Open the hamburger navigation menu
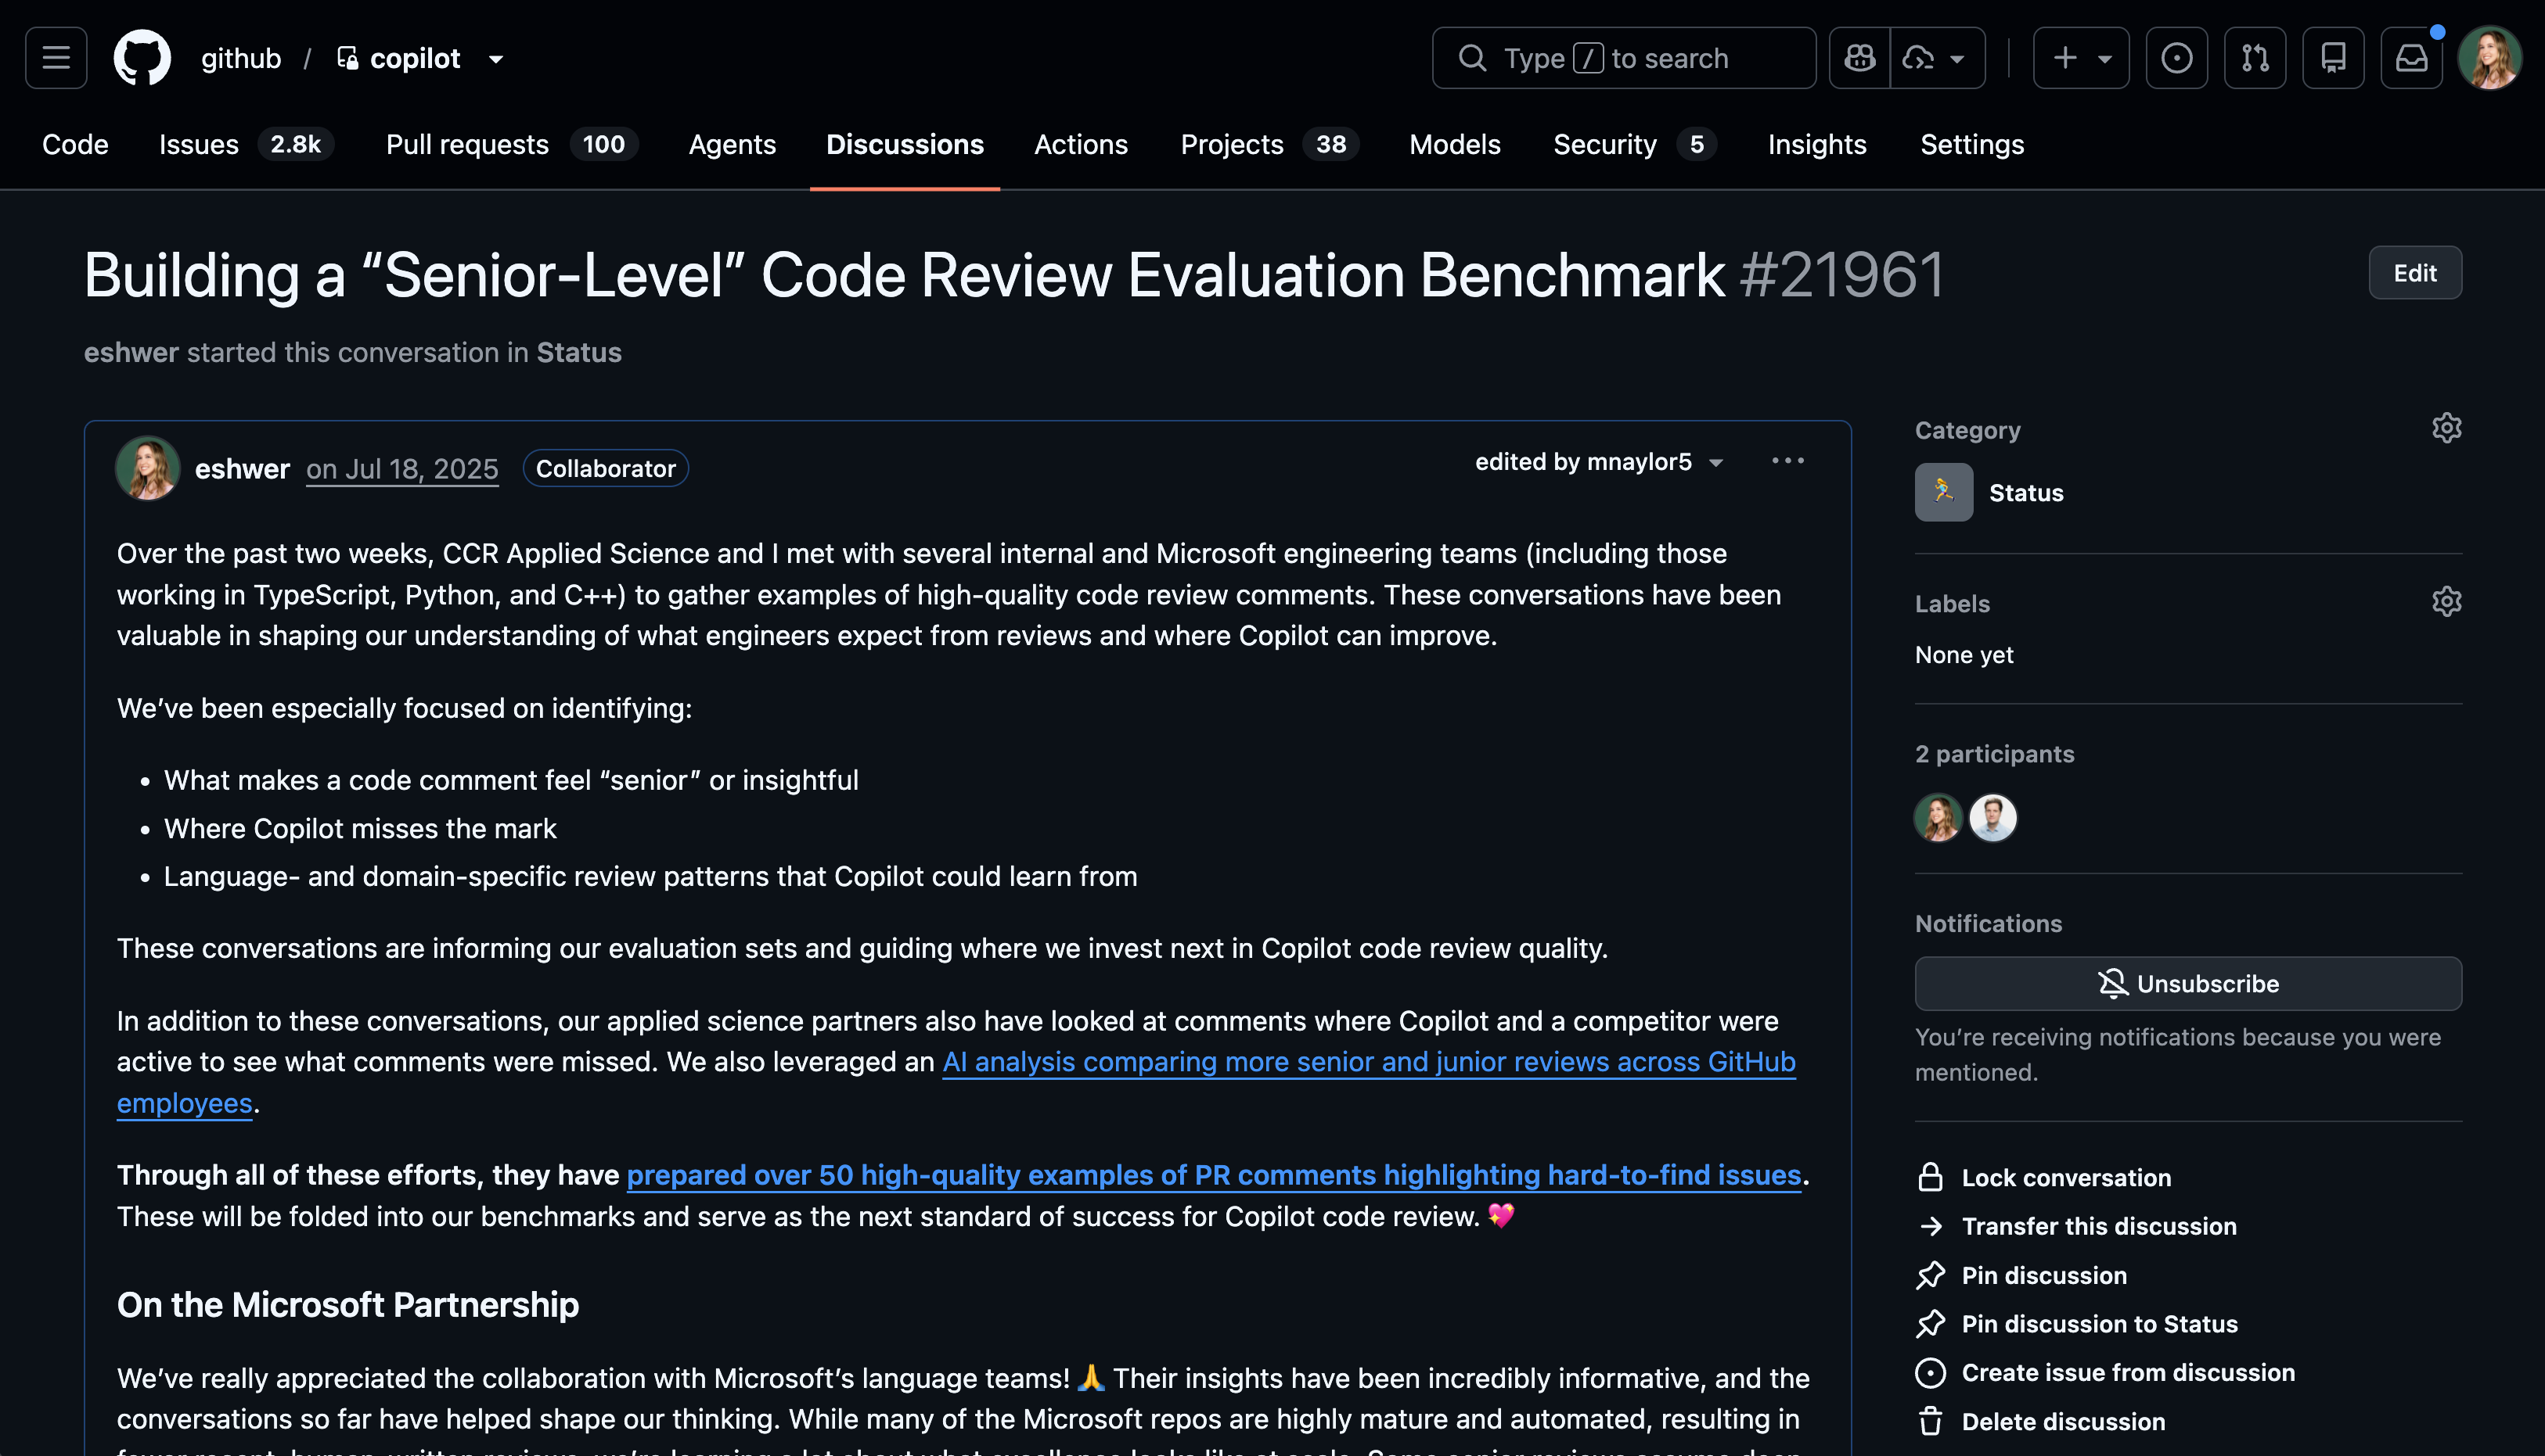The height and width of the screenshot is (1456, 2545). click(x=56, y=58)
